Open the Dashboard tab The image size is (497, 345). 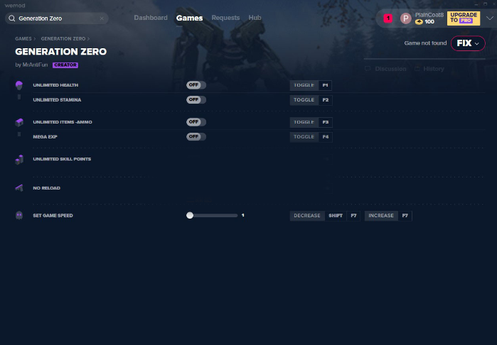pyautogui.click(x=151, y=18)
